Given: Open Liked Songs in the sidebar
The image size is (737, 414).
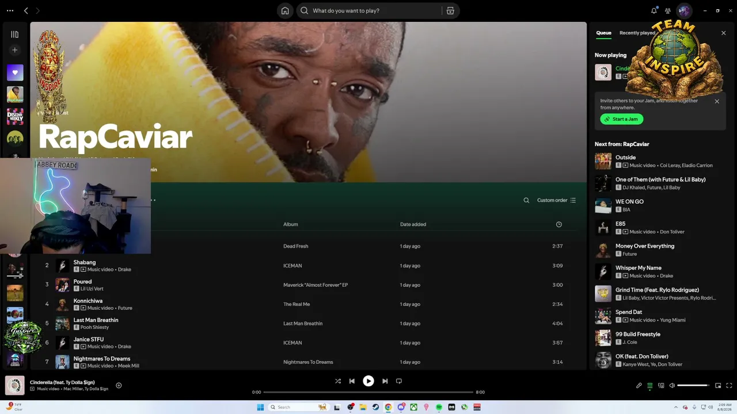Looking at the screenshot, I should pos(15,72).
